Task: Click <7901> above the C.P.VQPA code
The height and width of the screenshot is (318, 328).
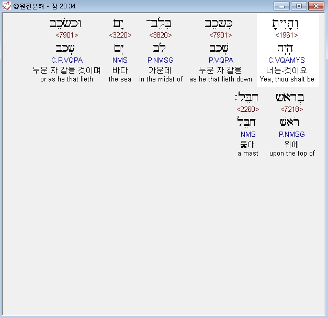Action: coord(67,35)
